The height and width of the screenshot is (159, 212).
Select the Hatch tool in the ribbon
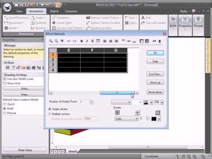pyautogui.click(x=131, y=23)
